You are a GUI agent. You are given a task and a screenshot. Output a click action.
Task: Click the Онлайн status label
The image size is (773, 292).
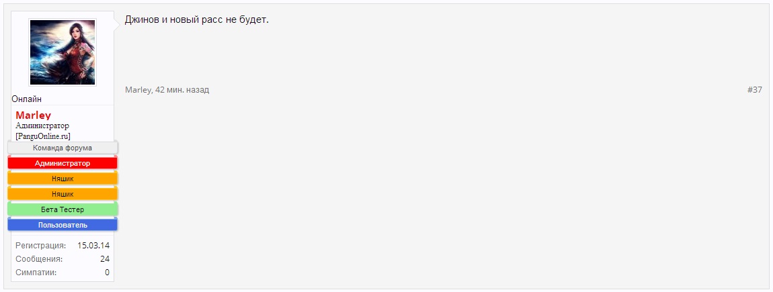pyautogui.click(x=27, y=99)
